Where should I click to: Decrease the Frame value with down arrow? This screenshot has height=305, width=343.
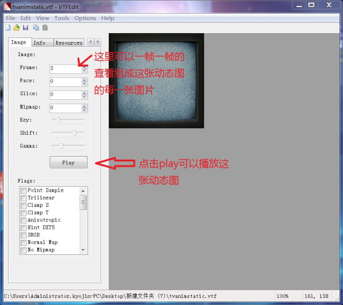tap(85, 71)
